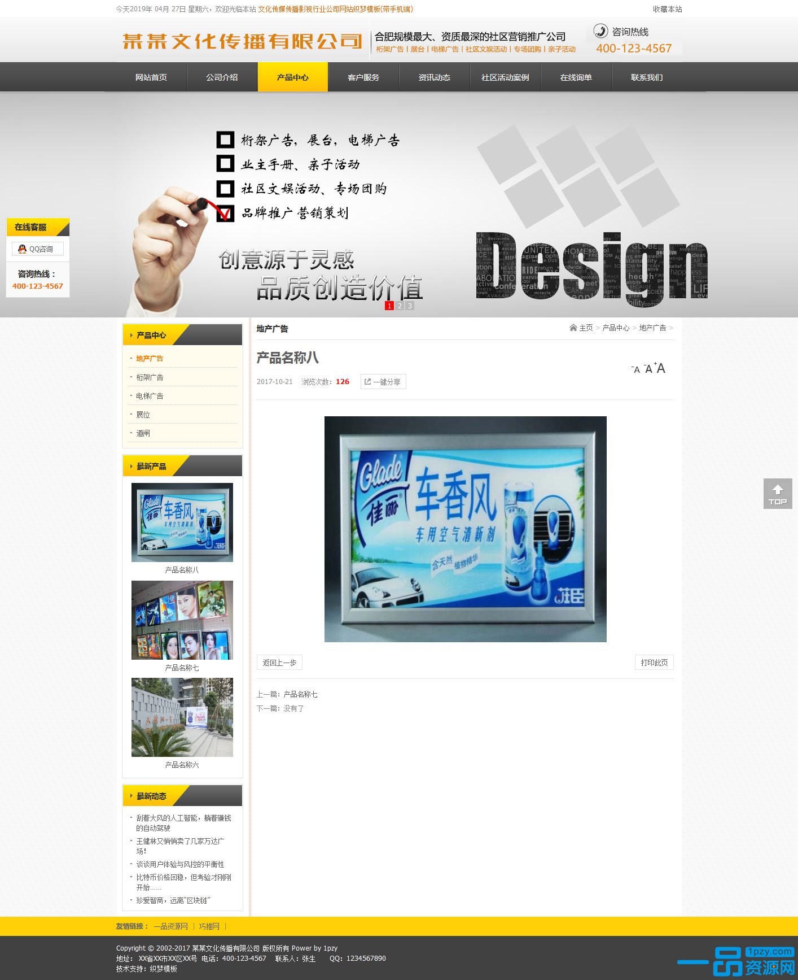Open 社区活动案例 in navigation
Viewport: 798px width, 980px height.
click(505, 77)
